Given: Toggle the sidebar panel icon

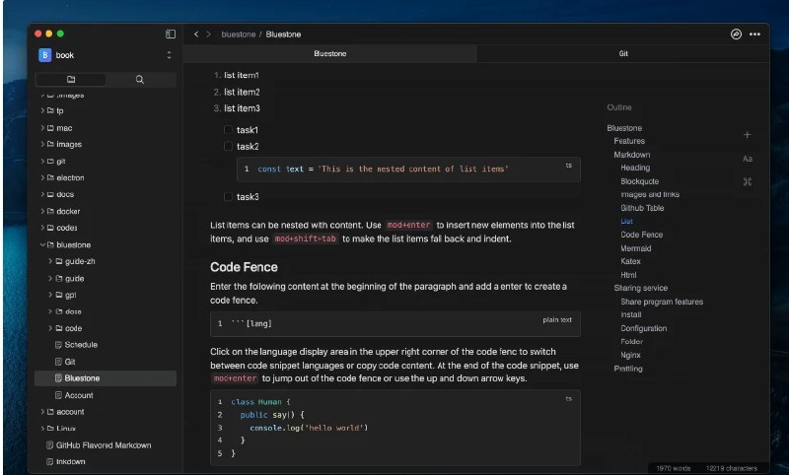Looking at the screenshot, I should pyautogui.click(x=171, y=34).
